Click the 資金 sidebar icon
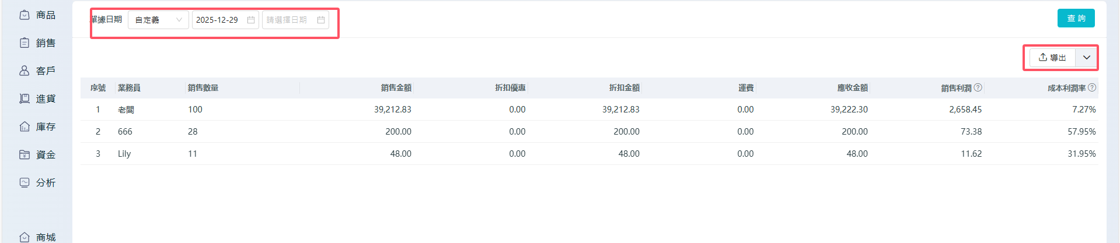The width and height of the screenshot is (1120, 243). [25, 155]
